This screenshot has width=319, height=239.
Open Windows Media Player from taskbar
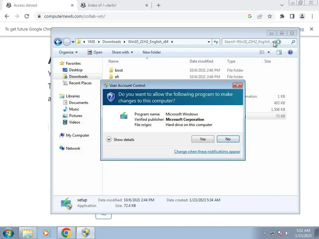coord(46,233)
